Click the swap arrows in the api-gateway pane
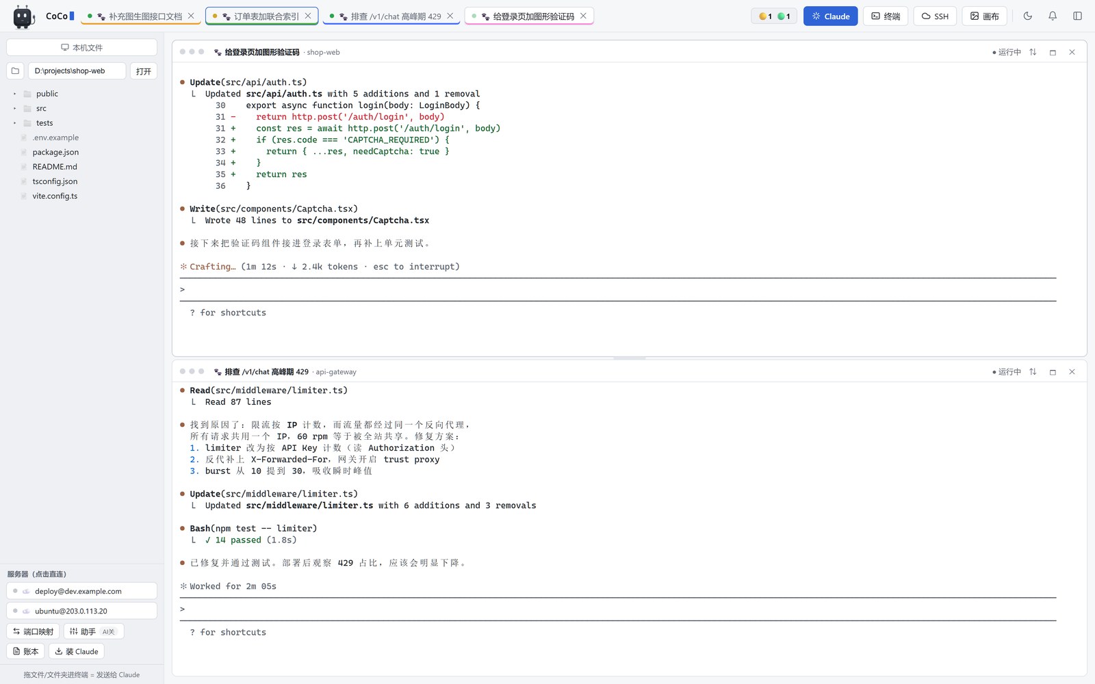The width and height of the screenshot is (1095, 684). (1033, 372)
